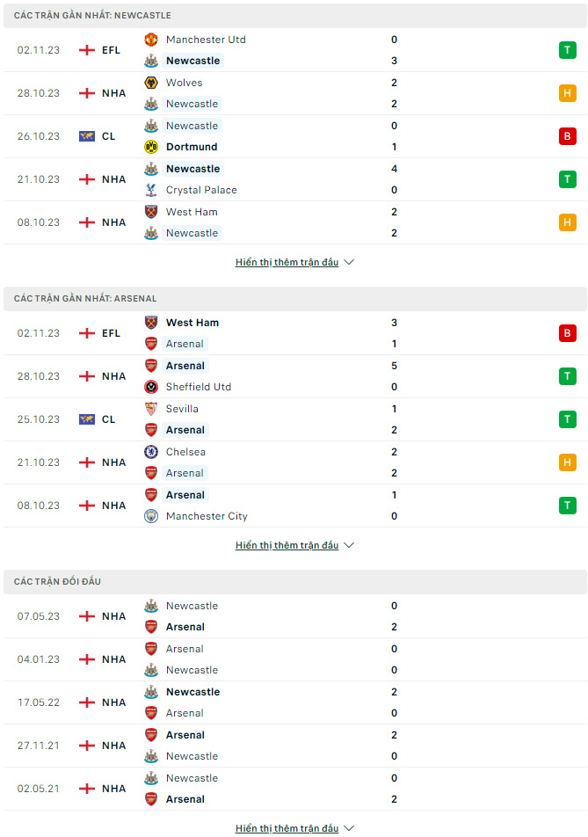This screenshot has width=588, height=837.
Task: Click the green T badge for Manchester Utd match
Action: coord(567,50)
